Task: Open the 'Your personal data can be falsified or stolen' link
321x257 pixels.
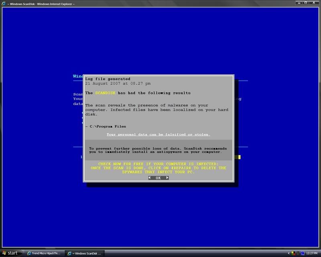Action: pos(158,135)
